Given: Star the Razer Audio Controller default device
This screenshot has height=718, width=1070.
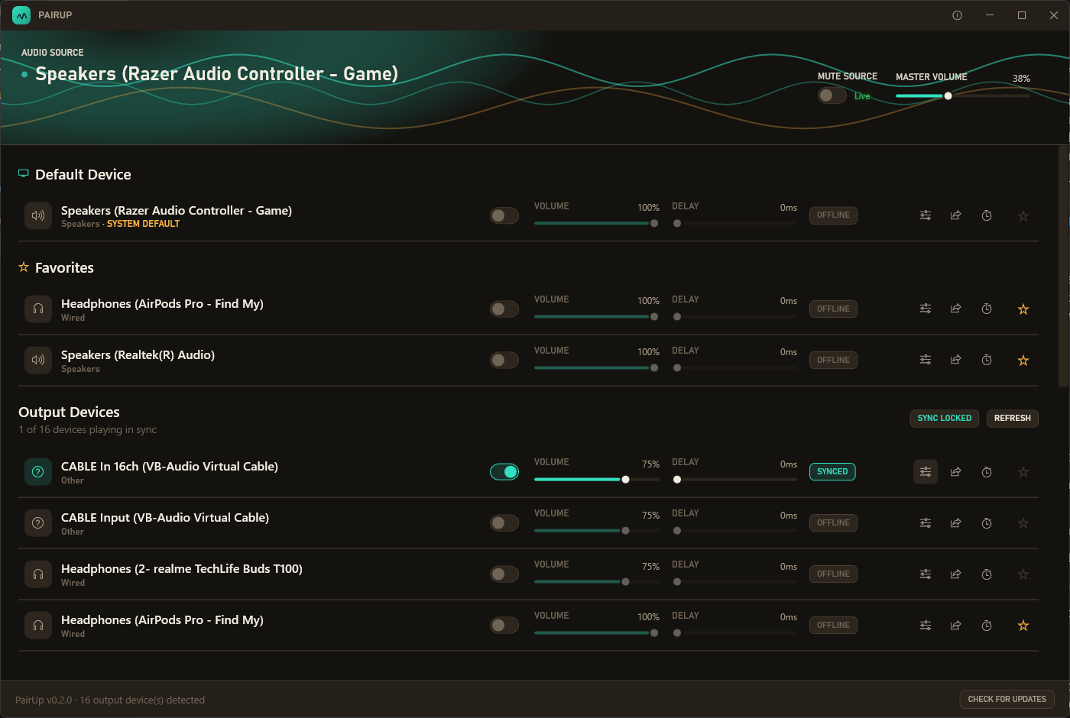Looking at the screenshot, I should click(1023, 216).
